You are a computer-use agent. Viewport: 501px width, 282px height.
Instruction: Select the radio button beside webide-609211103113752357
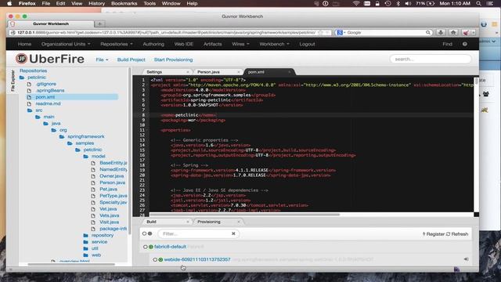155,259
